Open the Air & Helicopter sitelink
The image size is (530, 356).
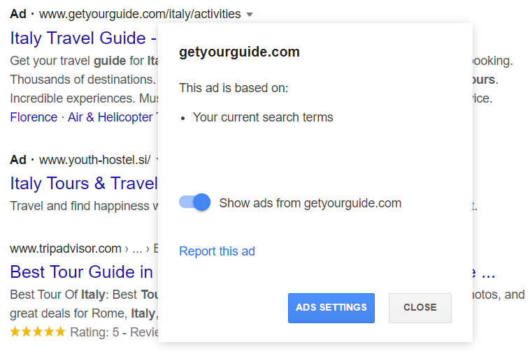(x=113, y=117)
